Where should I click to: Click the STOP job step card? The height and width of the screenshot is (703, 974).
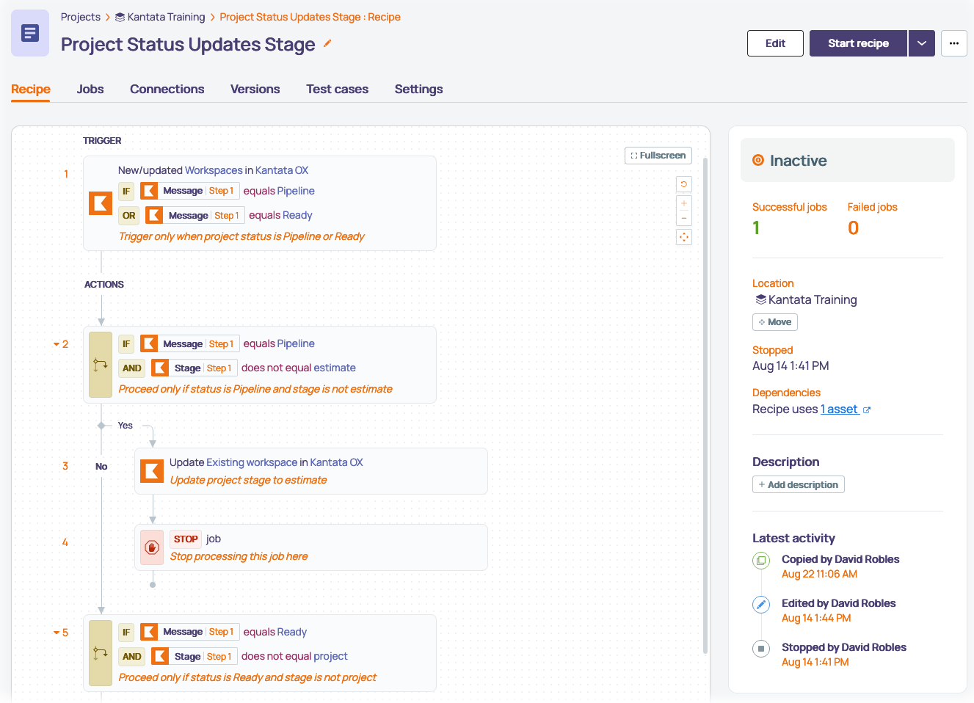click(x=311, y=547)
